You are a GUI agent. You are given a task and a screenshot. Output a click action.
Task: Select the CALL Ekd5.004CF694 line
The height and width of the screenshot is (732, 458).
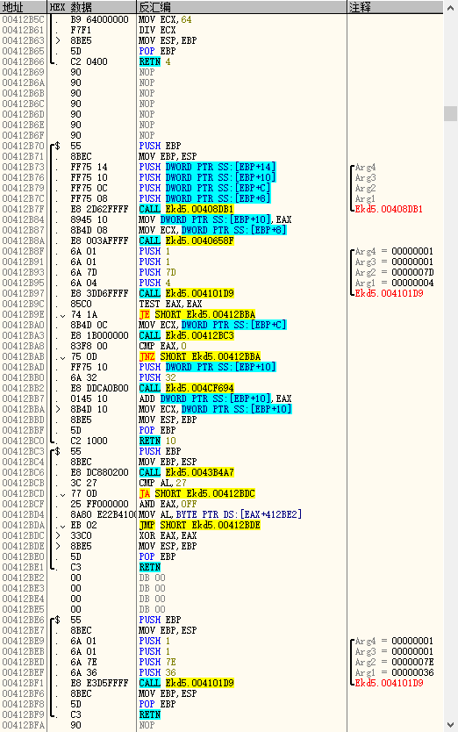pos(187,388)
